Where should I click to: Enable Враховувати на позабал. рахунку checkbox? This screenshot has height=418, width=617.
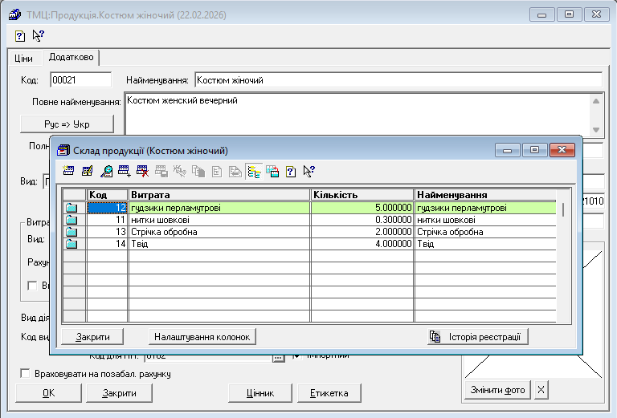click(x=24, y=374)
